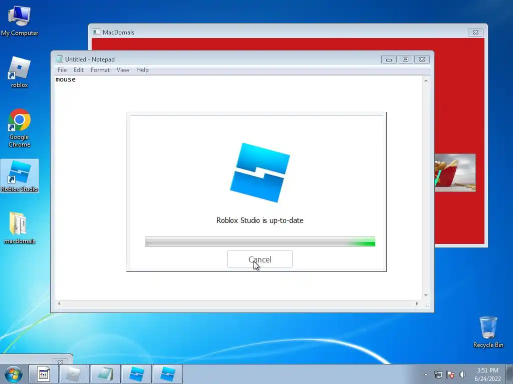Image resolution: width=513 pixels, height=384 pixels.
Task: Open the Windows Start orb
Action: pyautogui.click(x=14, y=374)
